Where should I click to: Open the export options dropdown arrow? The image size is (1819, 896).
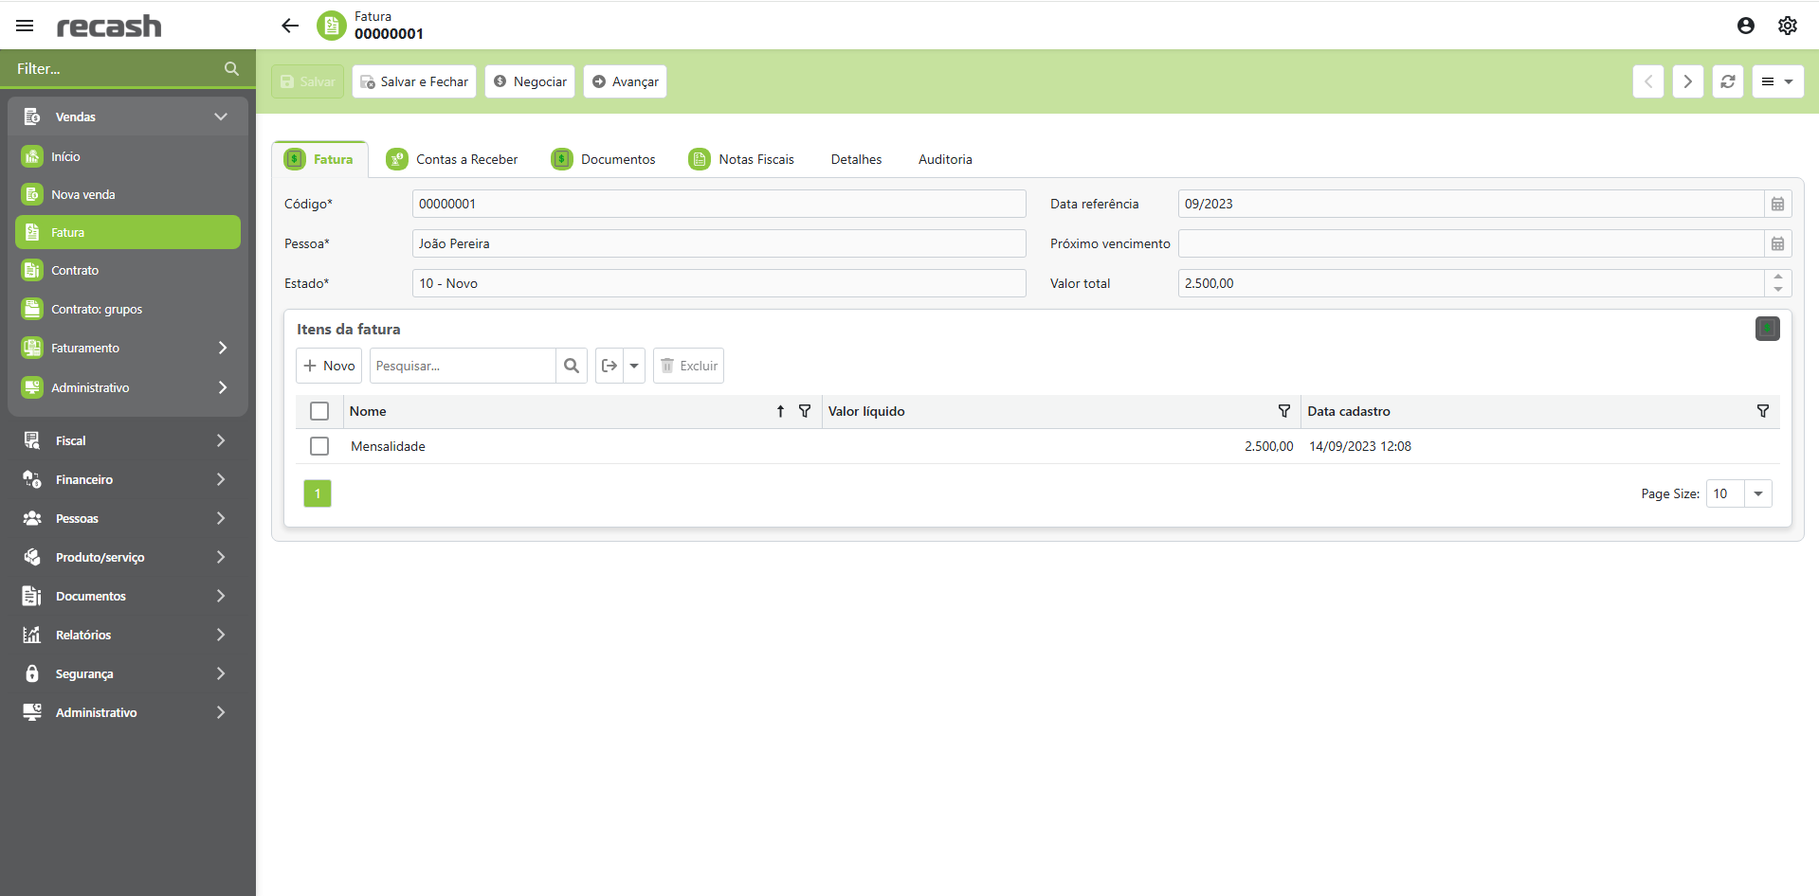(x=634, y=366)
